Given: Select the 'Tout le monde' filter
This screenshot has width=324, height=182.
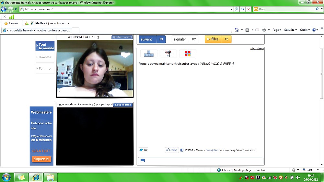Looking at the screenshot, I should (45, 46).
